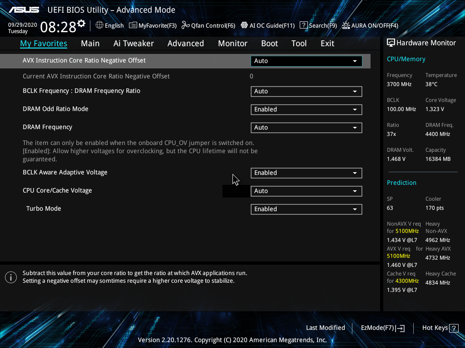Select the DRAM Odd Ratio Mode label

coord(55,109)
